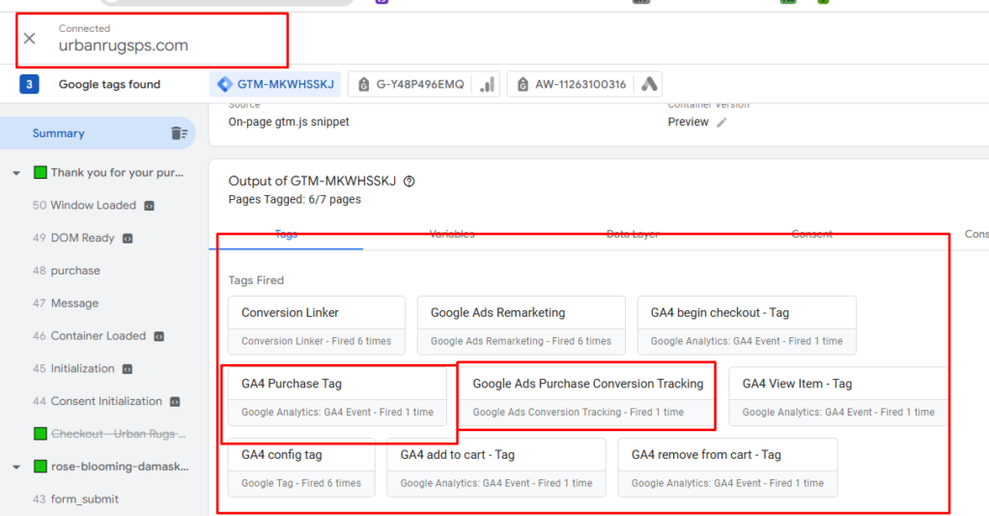Click the GTM diamond icon
The height and width of the screenshot is (516, 989).
[x=224, y=84]
